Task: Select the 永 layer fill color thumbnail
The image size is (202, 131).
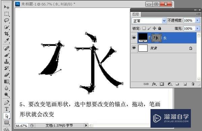Action: click(143, 37)
